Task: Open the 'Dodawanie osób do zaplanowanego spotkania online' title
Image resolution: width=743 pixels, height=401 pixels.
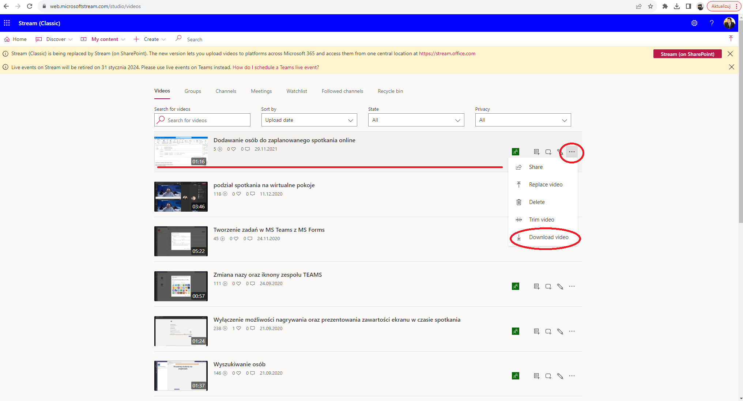Action: 284,140
